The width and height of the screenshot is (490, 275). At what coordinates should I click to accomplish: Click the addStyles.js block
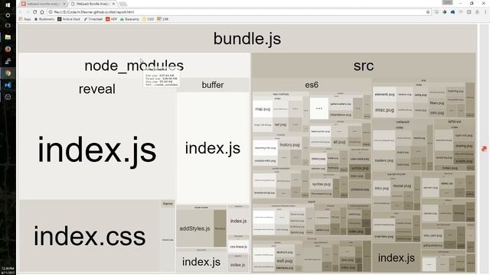click(194, 228)
